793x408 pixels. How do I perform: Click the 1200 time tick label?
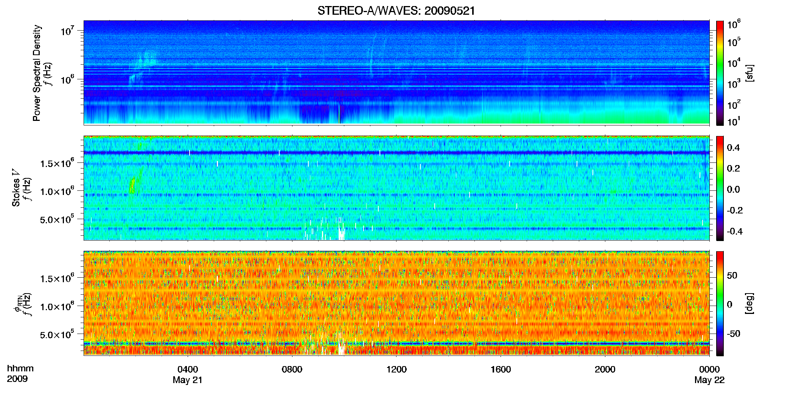396,369
